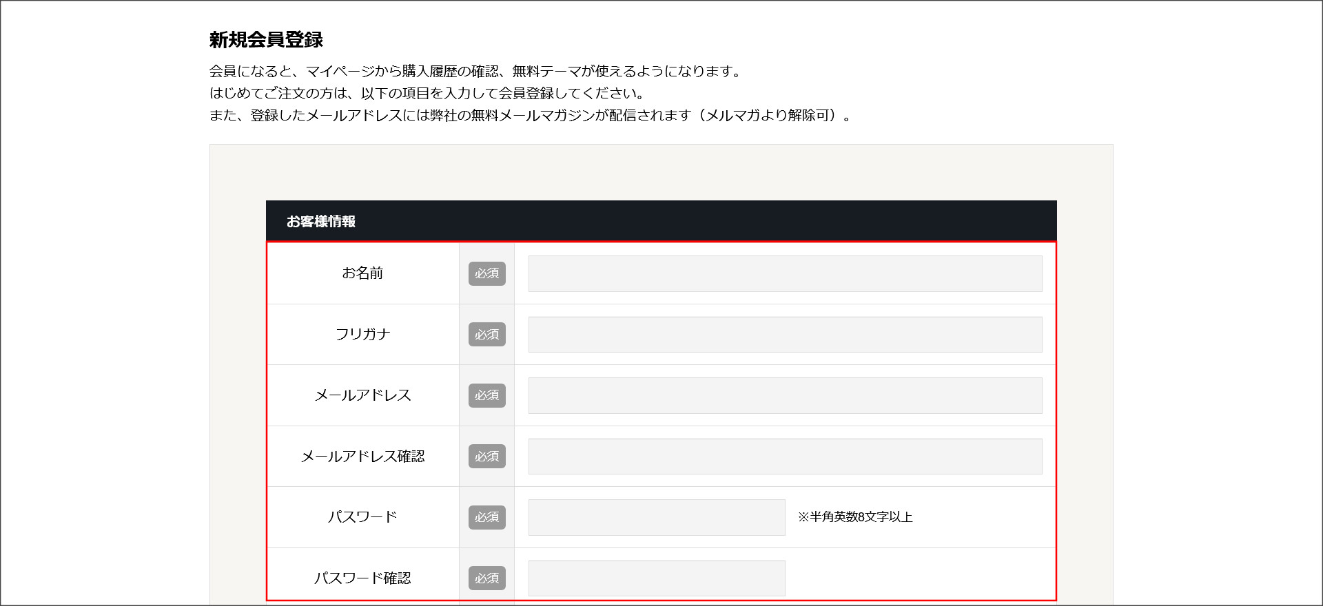The height and width of the screenshot is (606, 1323).
Task: Click the 必須 badge next to お名前
Action: [486, 273]
